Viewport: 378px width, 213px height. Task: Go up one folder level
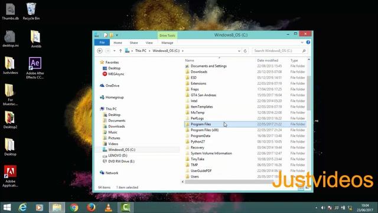click(120, 51)
